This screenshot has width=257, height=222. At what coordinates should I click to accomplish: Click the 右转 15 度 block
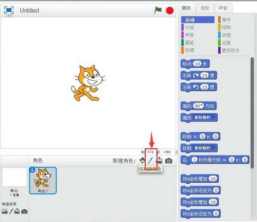198,75
